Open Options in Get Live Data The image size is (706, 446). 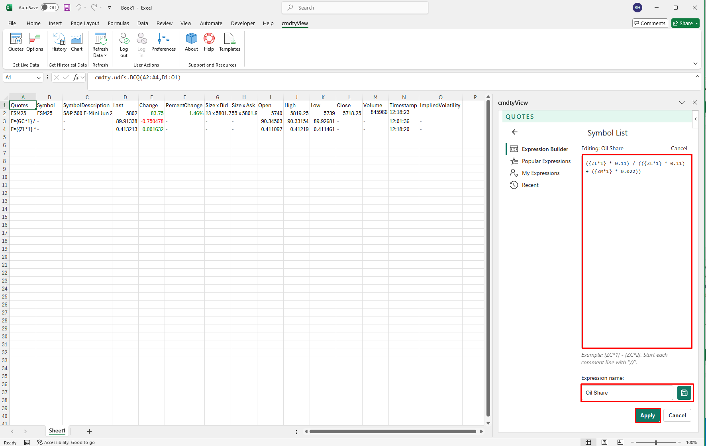coord(35,42)
